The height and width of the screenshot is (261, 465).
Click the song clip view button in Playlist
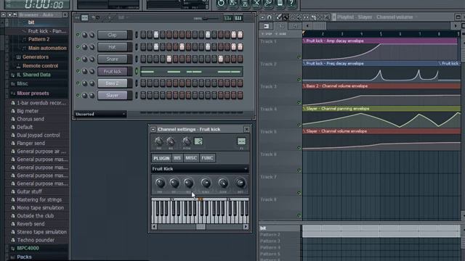(266, 26)
